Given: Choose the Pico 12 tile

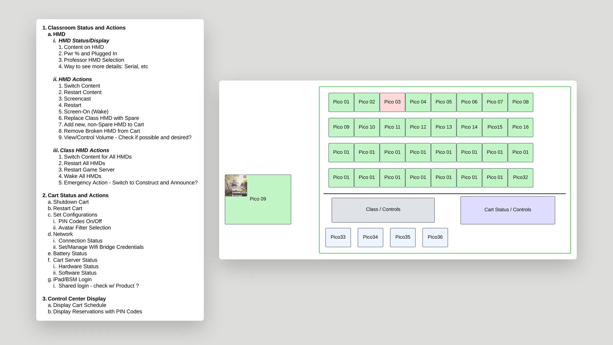Looking at the screenshot, I should click(x=418, y=127).
